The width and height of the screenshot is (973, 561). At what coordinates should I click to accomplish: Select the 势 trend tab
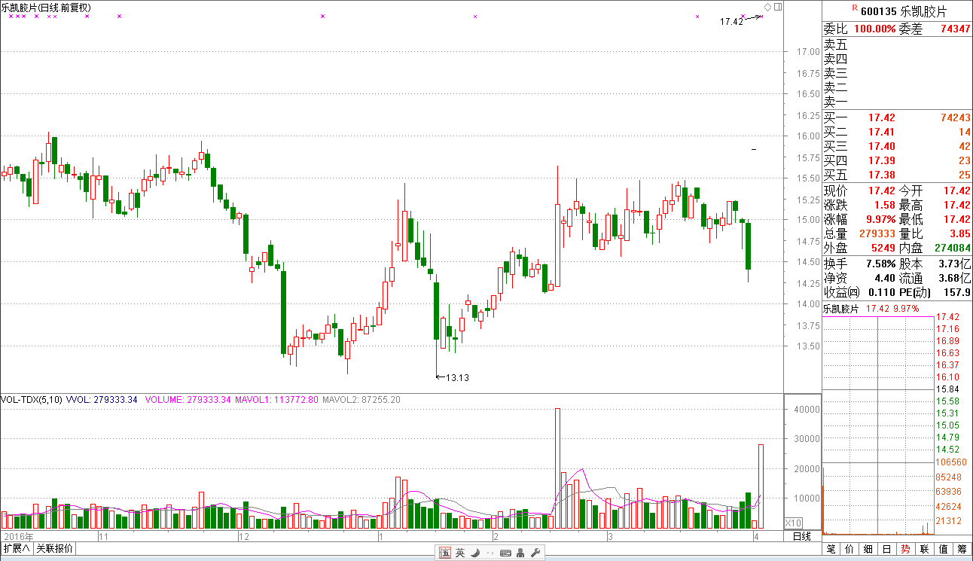[x=905, y=550]
